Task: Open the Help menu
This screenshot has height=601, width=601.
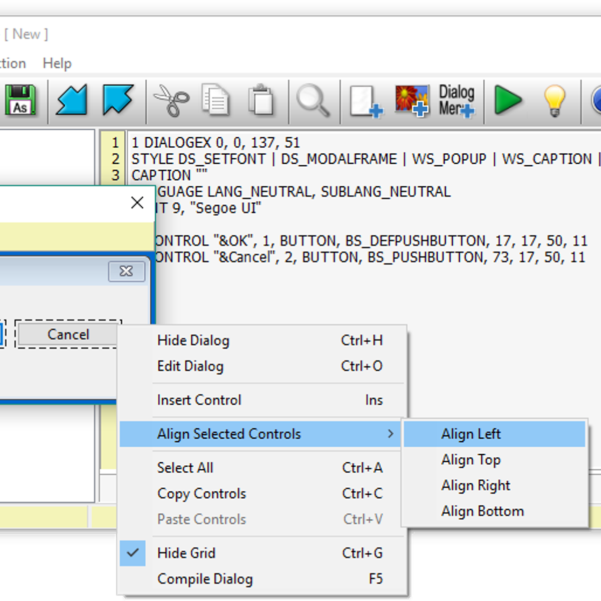Action: pyautogui.click(x=57, y=64)
